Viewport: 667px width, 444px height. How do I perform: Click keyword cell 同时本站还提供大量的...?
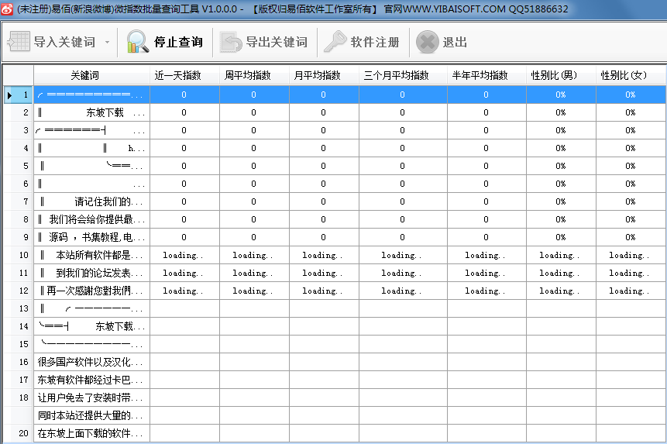click(92, 415)
